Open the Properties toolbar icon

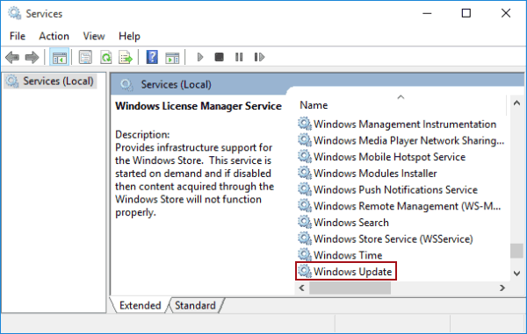(x=85, y=57)
